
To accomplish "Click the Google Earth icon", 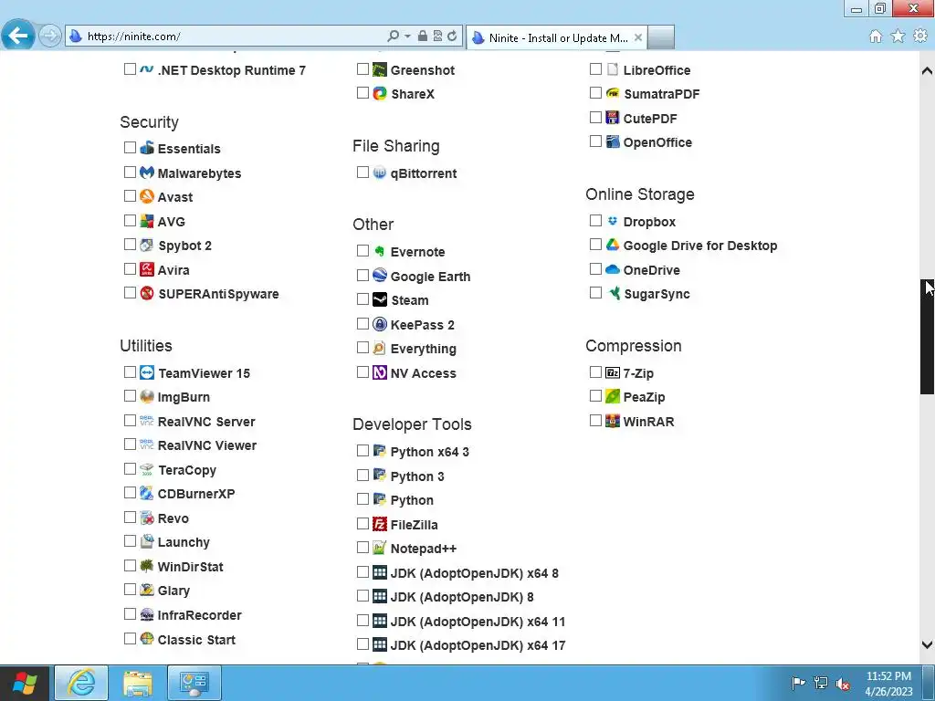I will point(380,276).
